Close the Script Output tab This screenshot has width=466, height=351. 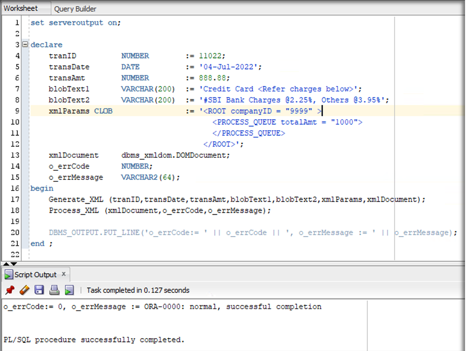[64, 274]
